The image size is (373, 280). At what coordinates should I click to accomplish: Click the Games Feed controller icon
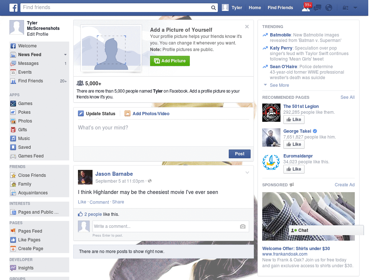(13, 156)
